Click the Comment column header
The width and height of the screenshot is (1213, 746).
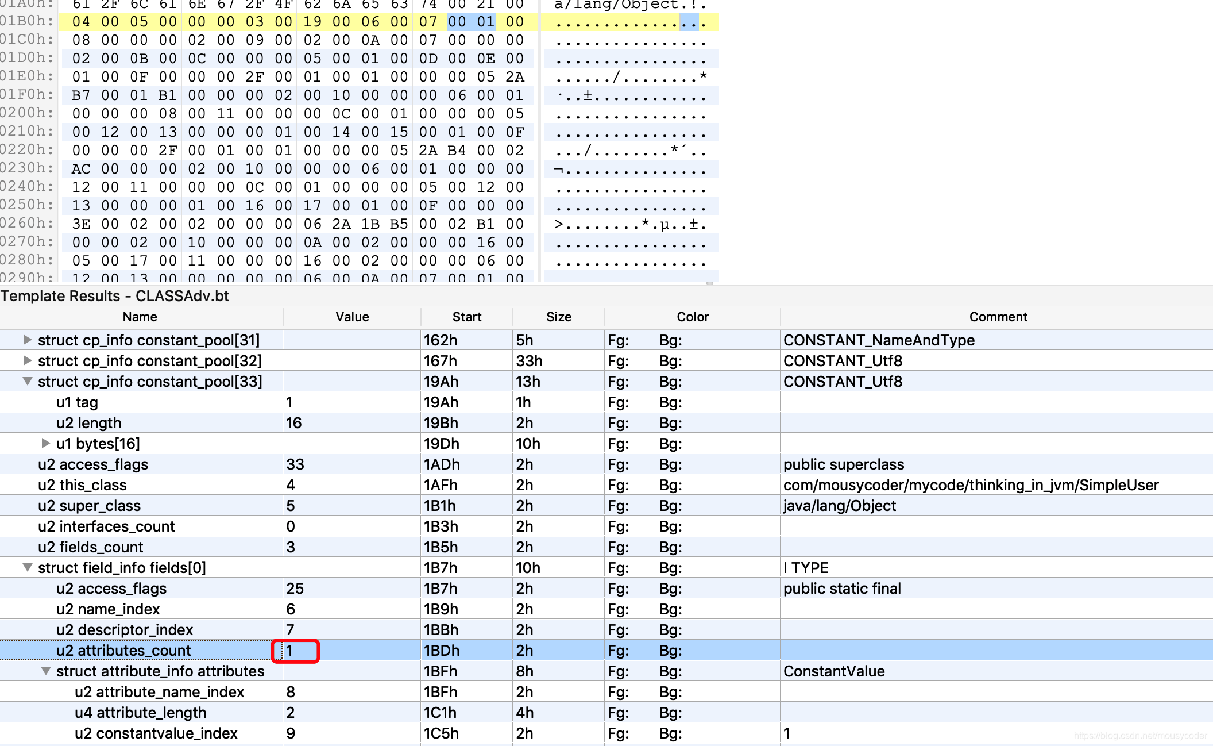click(998, 317)
